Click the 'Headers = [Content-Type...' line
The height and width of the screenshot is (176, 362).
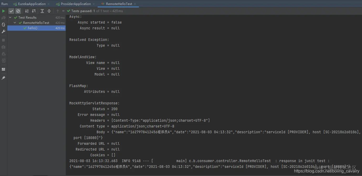[150, 120]
